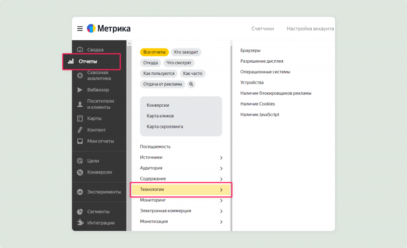Open the Операционные системы report
407x248 pixels.
(x=265, y=72)
